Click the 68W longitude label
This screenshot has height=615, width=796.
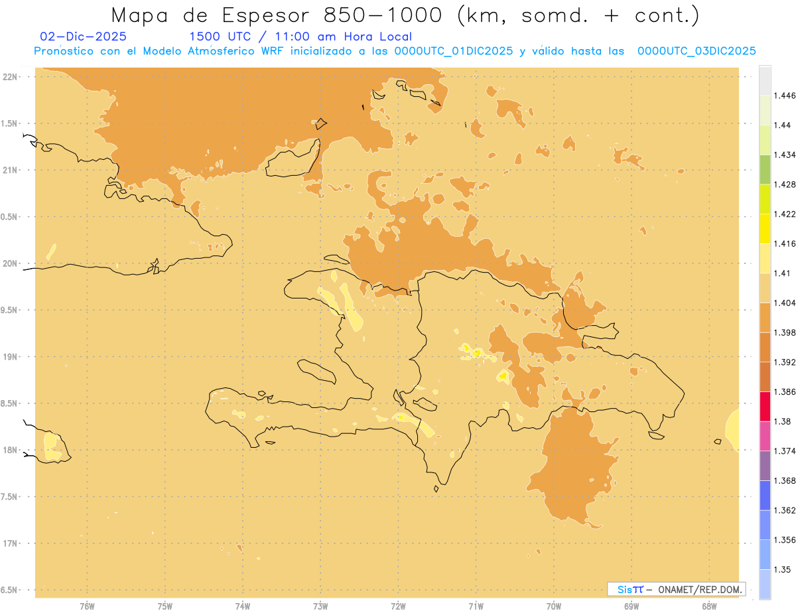(709, 606)
